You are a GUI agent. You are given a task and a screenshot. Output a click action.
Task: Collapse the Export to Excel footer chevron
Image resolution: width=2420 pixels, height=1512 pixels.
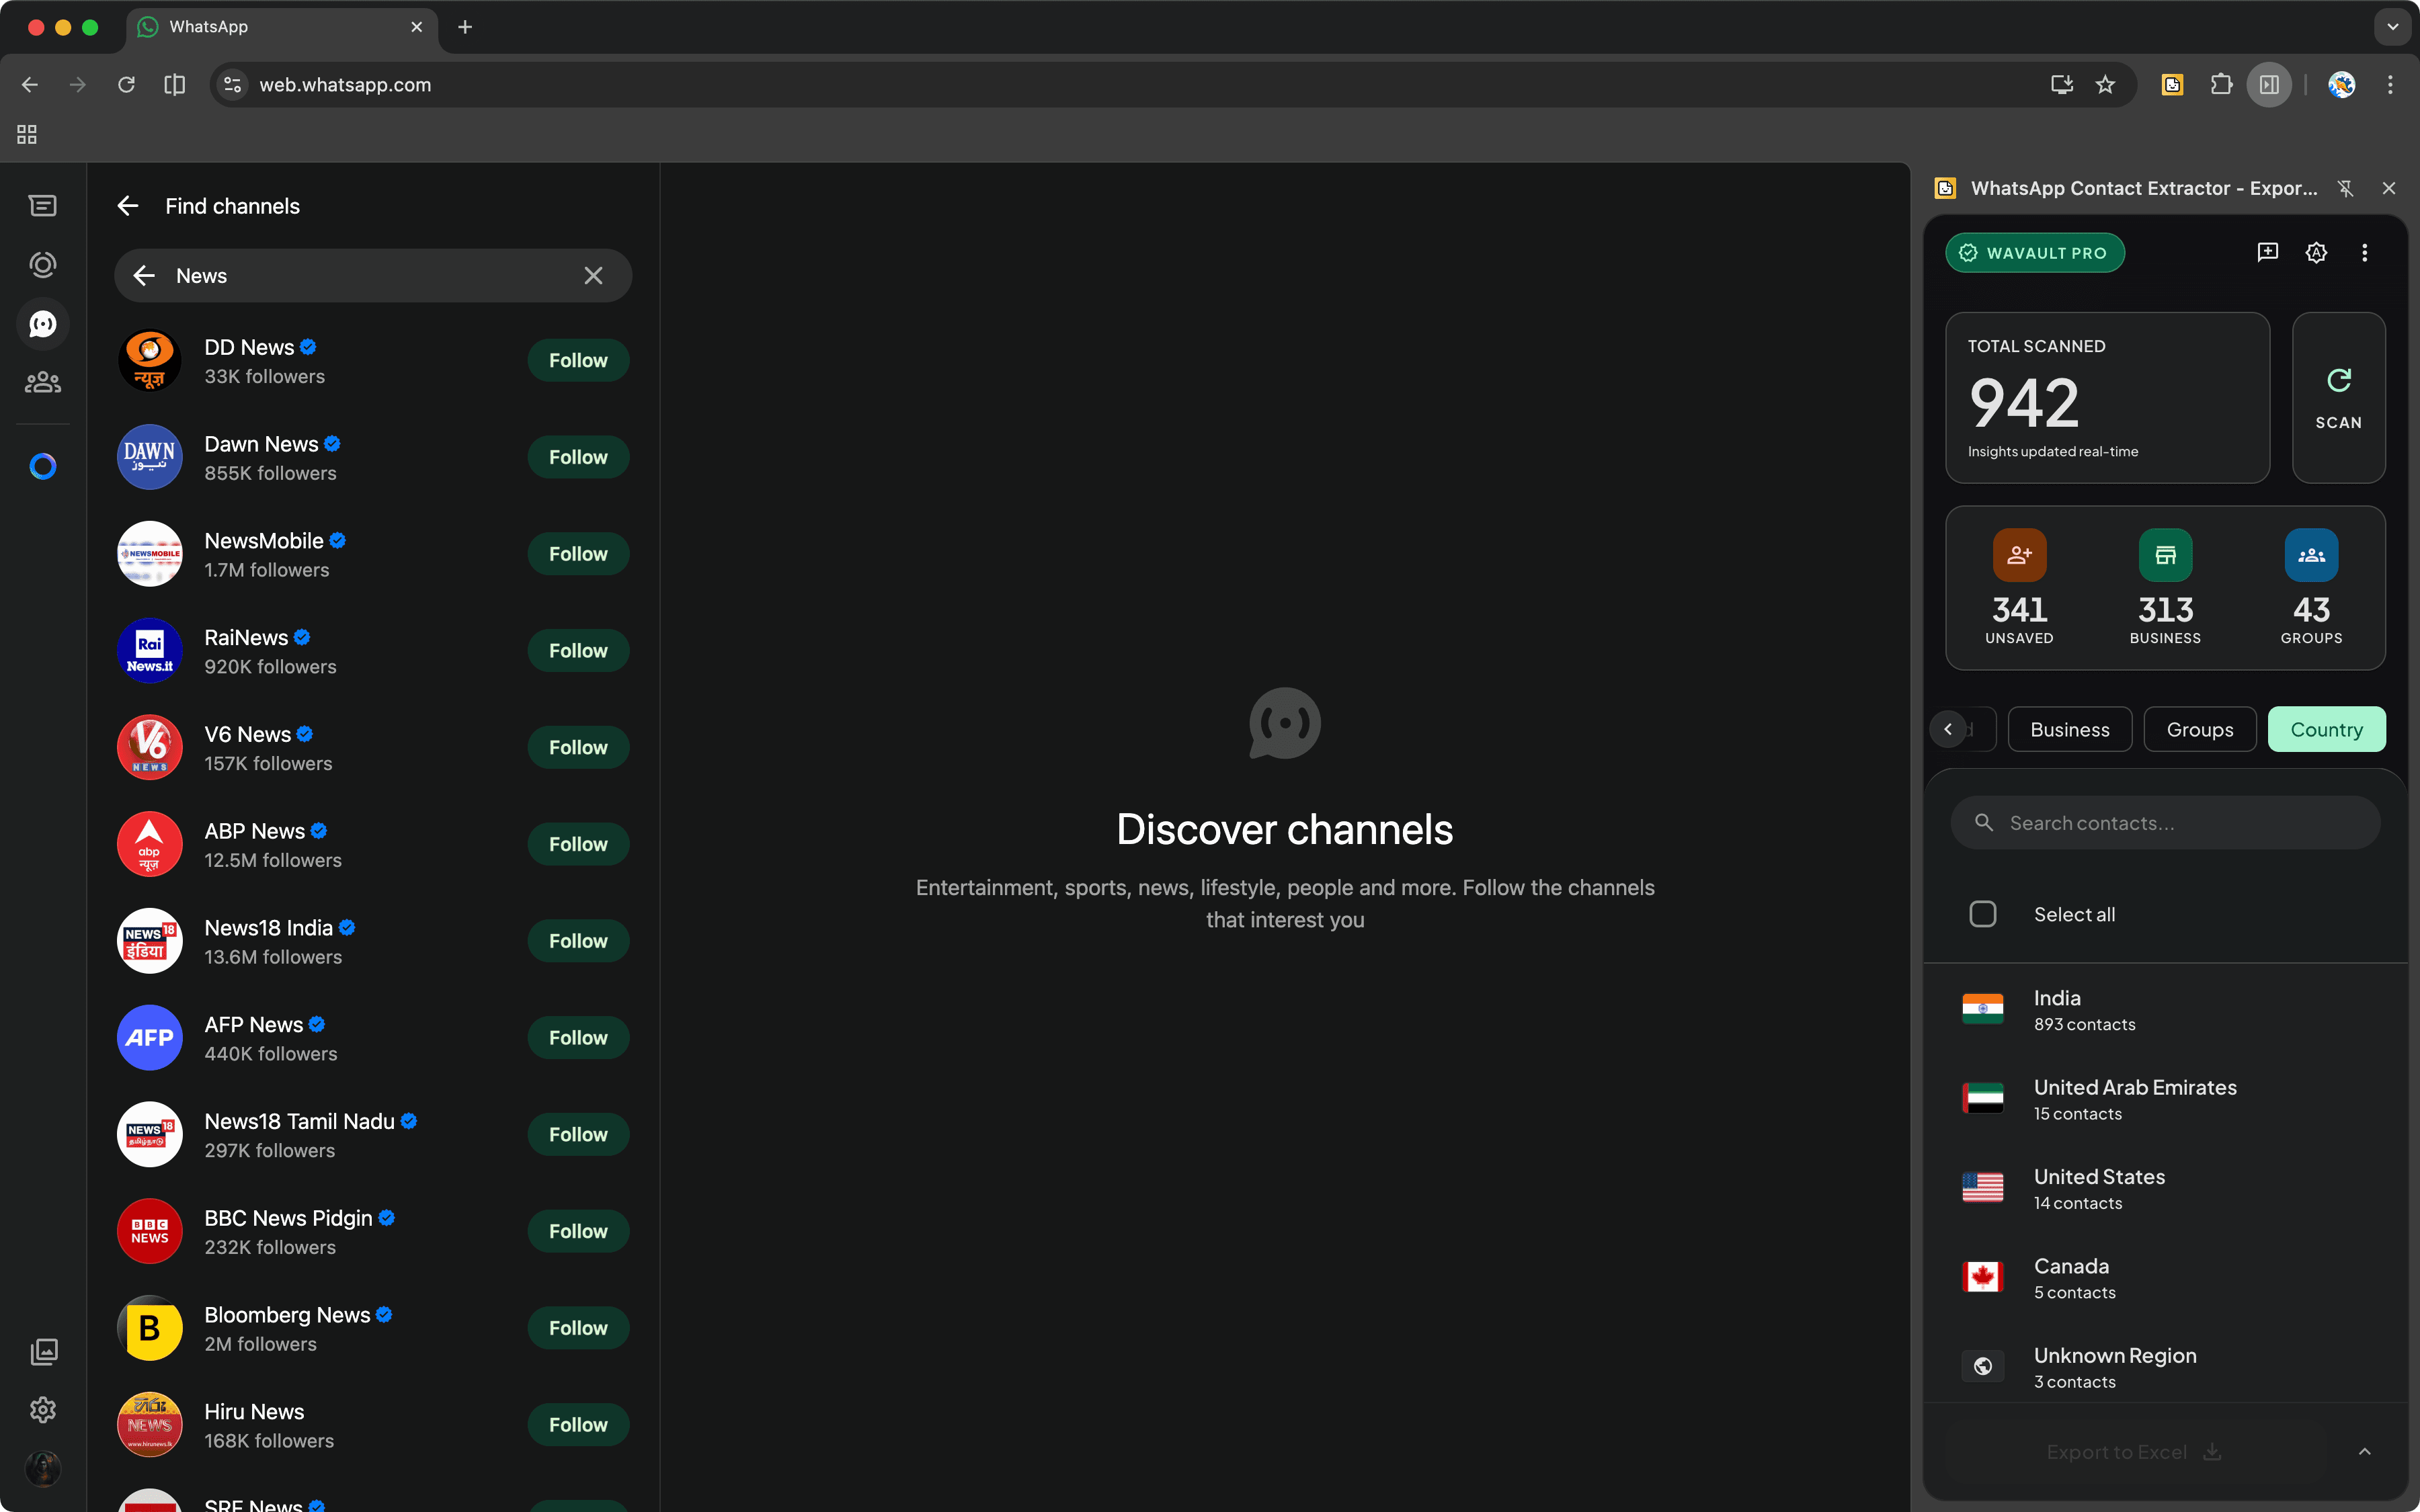tap(2364, 1452)
